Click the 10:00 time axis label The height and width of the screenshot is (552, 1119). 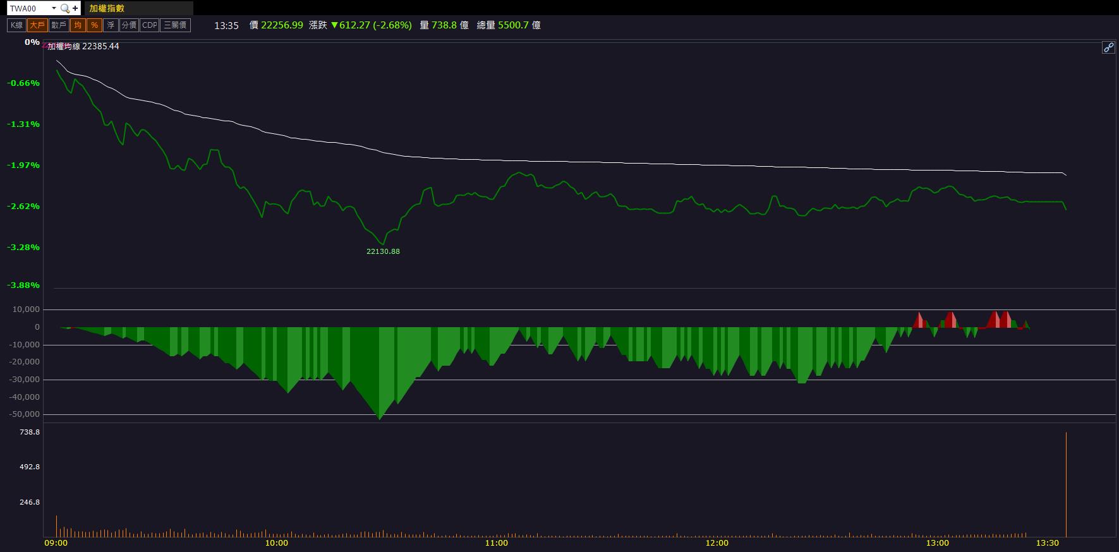(276, 543)
